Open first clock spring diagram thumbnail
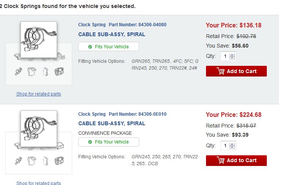The width and height of the screenshot is (290, 185). (x=39, y=40)
